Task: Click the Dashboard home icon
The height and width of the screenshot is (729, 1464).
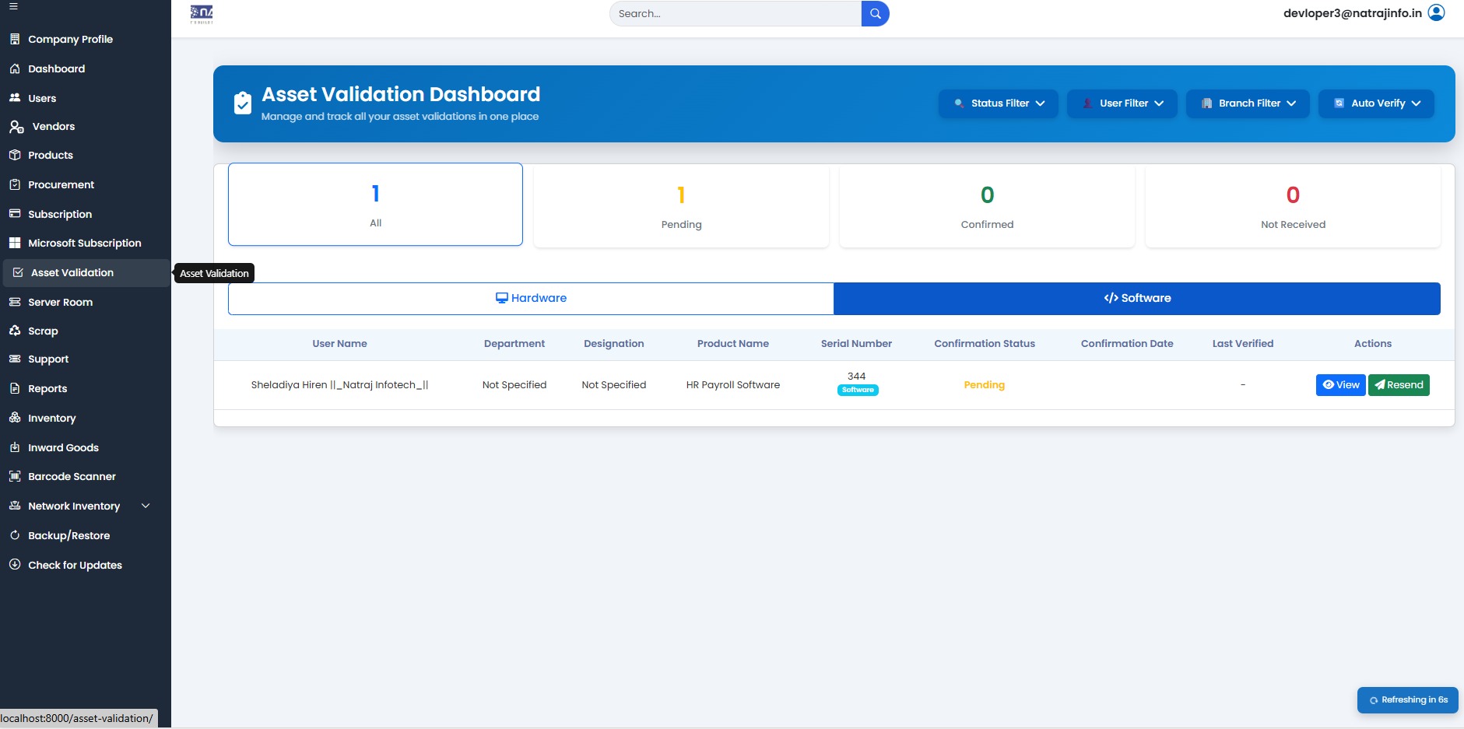Action: pyautogui.click(x=15, y=68)
